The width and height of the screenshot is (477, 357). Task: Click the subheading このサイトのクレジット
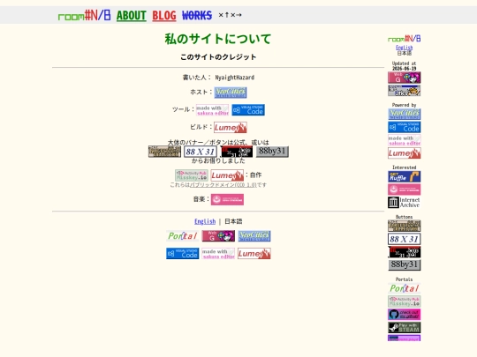(218, 57)
